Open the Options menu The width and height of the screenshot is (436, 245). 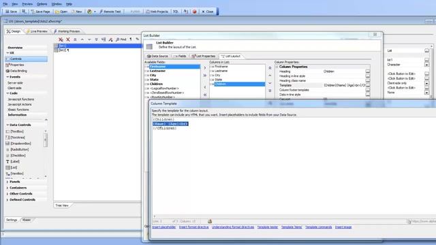coord(42,4)
